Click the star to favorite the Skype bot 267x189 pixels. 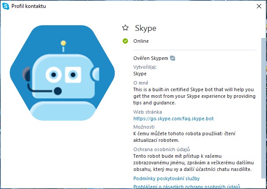click(x=125, y=28)
